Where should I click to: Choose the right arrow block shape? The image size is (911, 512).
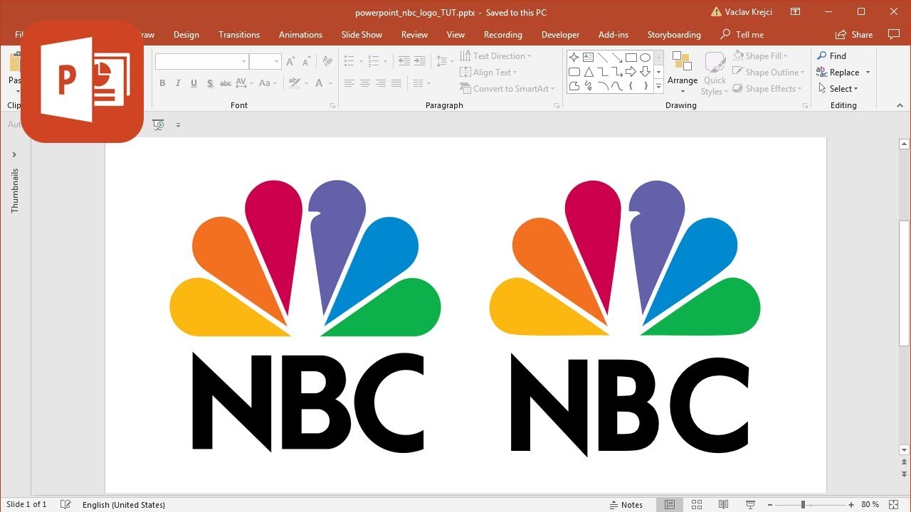point(631,72)
